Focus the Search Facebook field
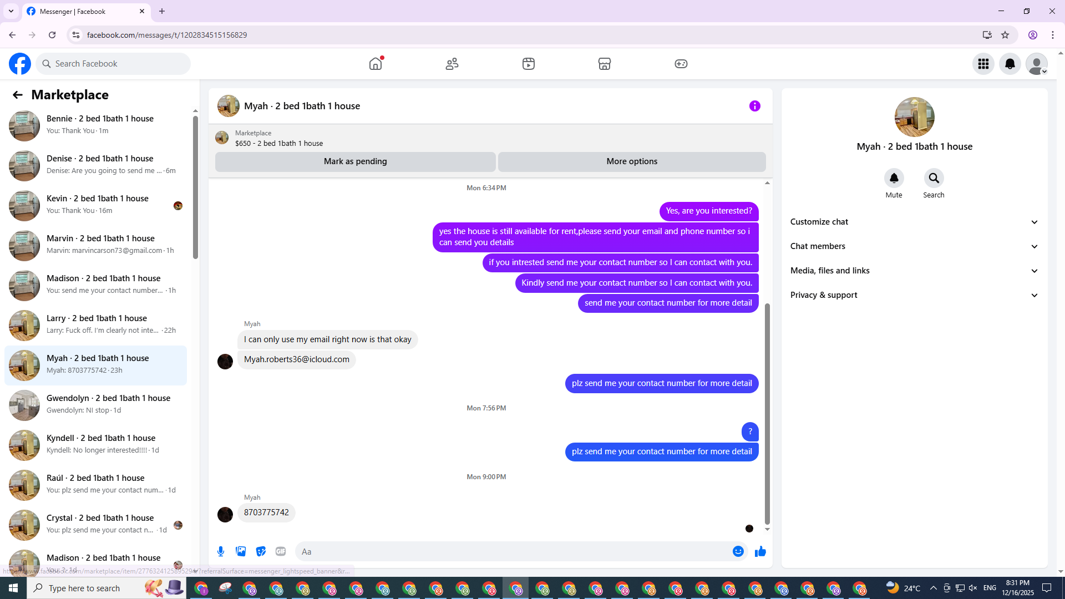The width and height of the screenshot is (1065, 599). (113, 64)
